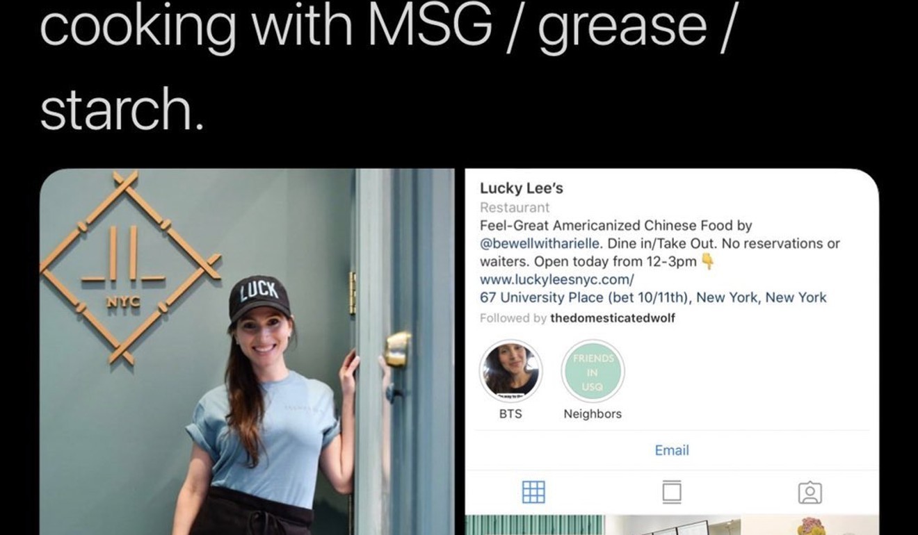Open the Instagram profile screenshot image
918x535 pixels.
672,352
